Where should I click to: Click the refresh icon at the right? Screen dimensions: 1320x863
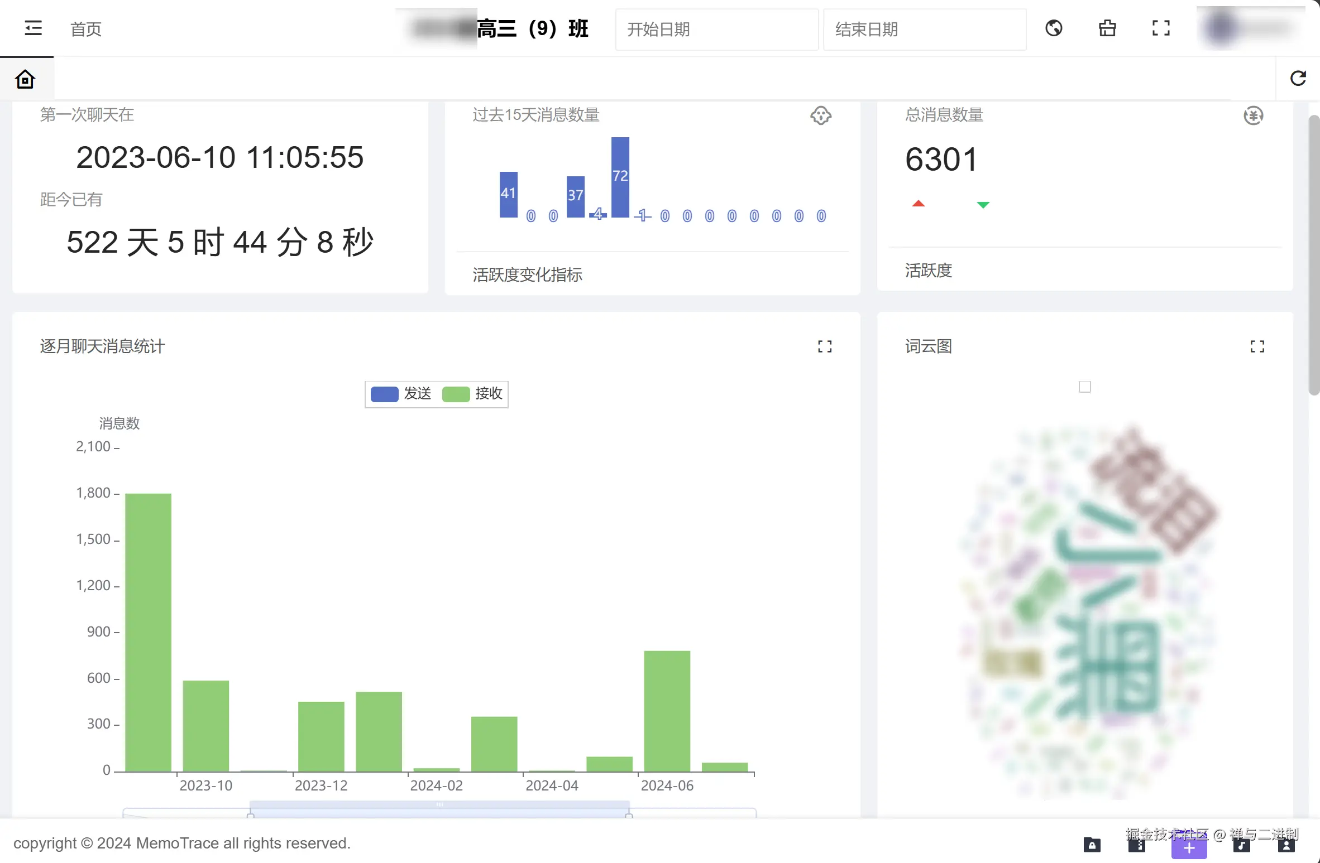tap(1298, 79)
